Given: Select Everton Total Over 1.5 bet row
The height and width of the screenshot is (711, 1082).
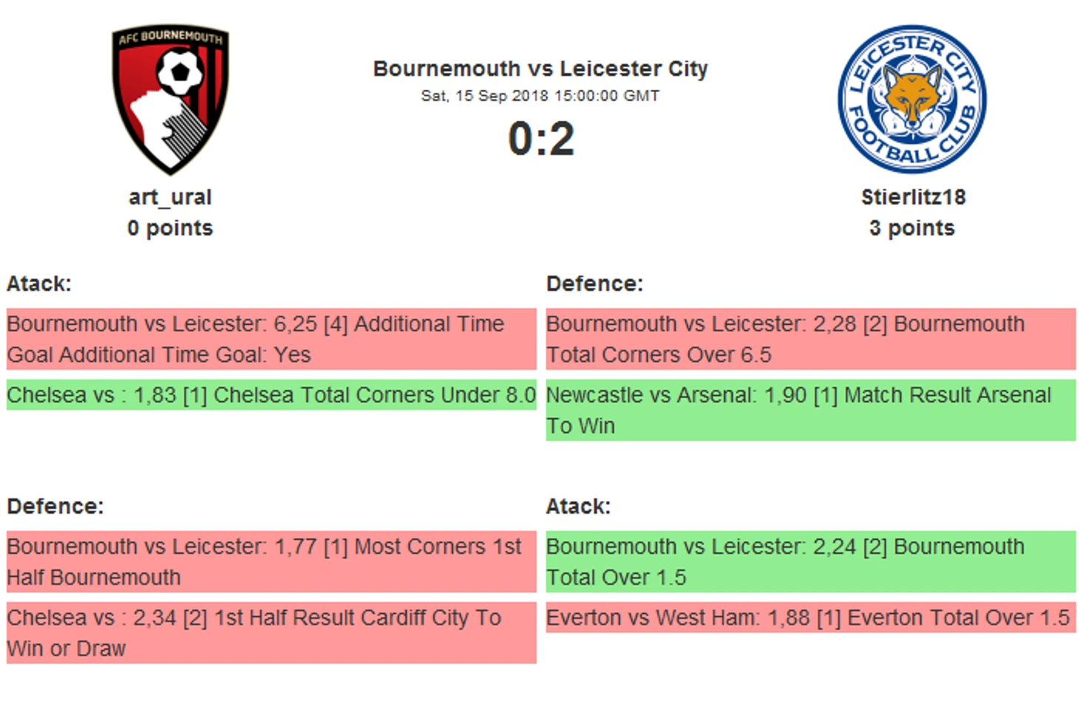Looking at the screenshot, I should pos(811,618).
